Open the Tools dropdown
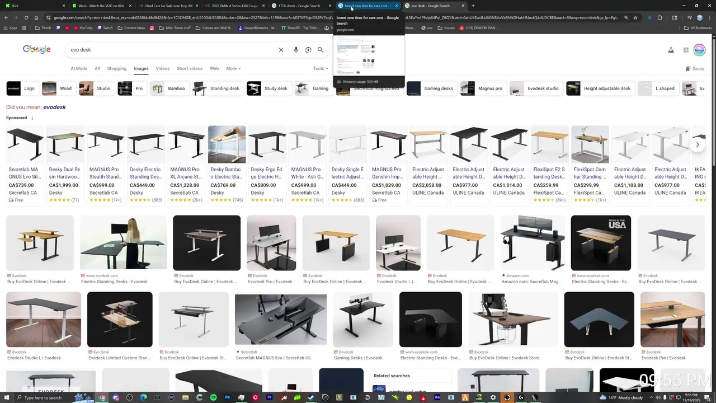Screen dimensions: 716x403 [x=321, y=68]
